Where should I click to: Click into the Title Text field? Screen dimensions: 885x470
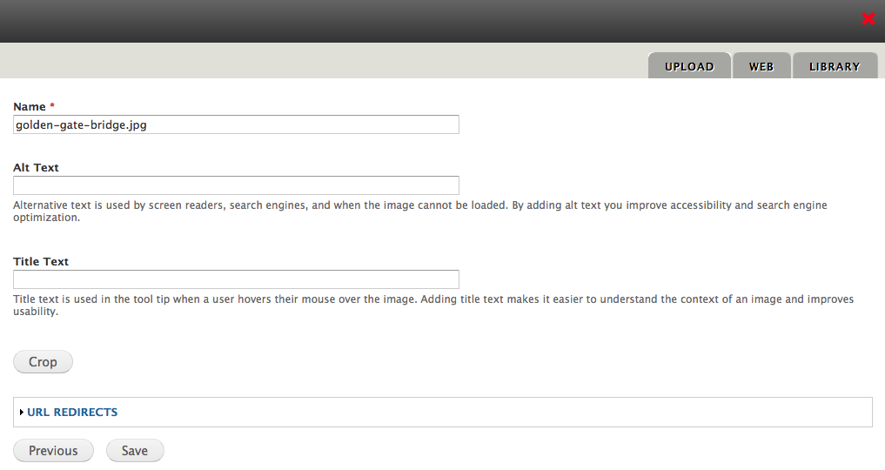coord(236,279)
